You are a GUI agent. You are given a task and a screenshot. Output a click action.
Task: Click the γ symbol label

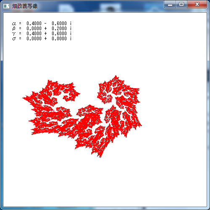(14, 34)
